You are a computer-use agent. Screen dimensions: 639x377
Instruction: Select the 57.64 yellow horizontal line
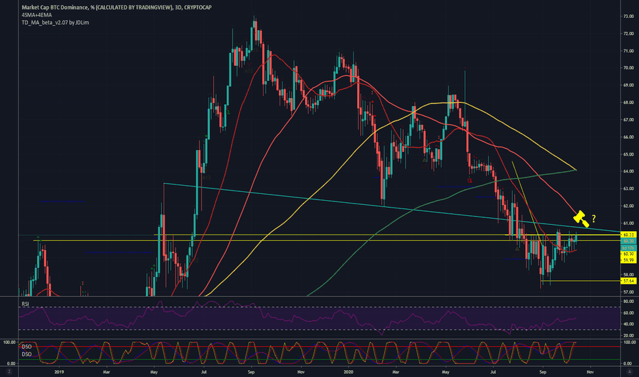point(580,281)
